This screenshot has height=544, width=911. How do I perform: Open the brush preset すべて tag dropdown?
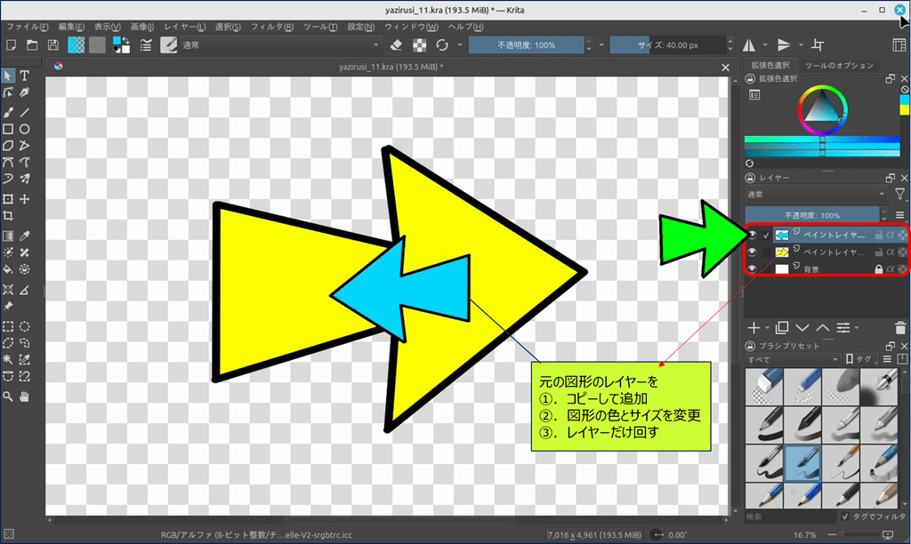tap(792, 359)
